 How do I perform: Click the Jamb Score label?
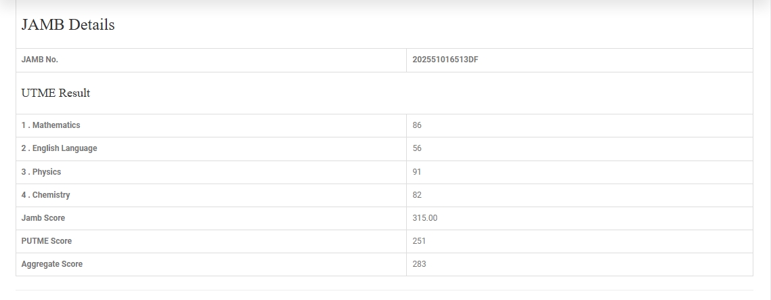pos(43,218)
